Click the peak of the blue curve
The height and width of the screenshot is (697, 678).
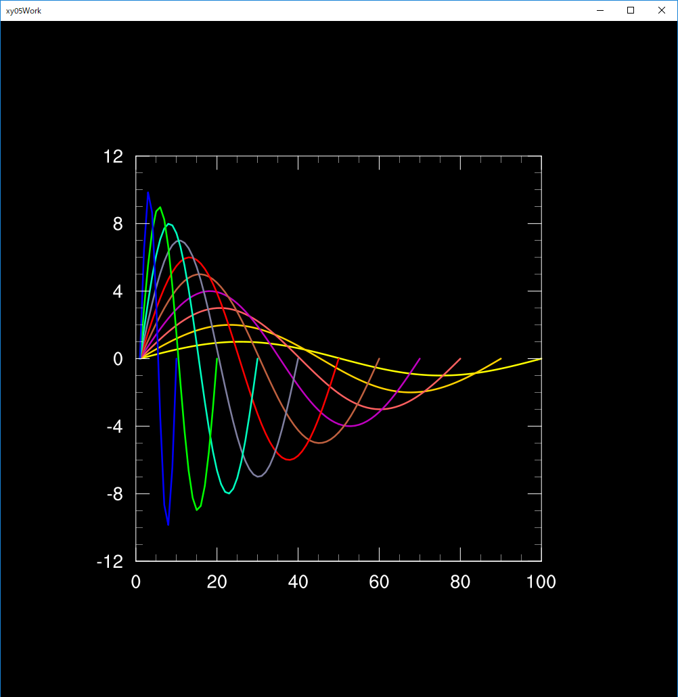pyautogui.click(x=148, y=193)
